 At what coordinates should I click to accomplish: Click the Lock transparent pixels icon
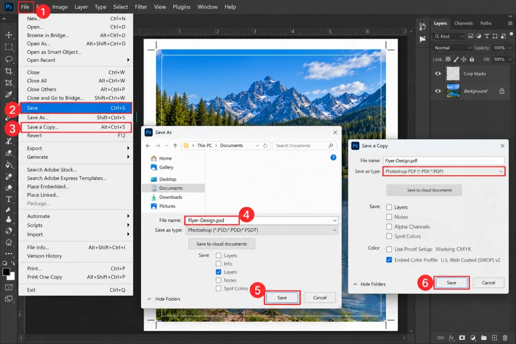click(448, 59)
